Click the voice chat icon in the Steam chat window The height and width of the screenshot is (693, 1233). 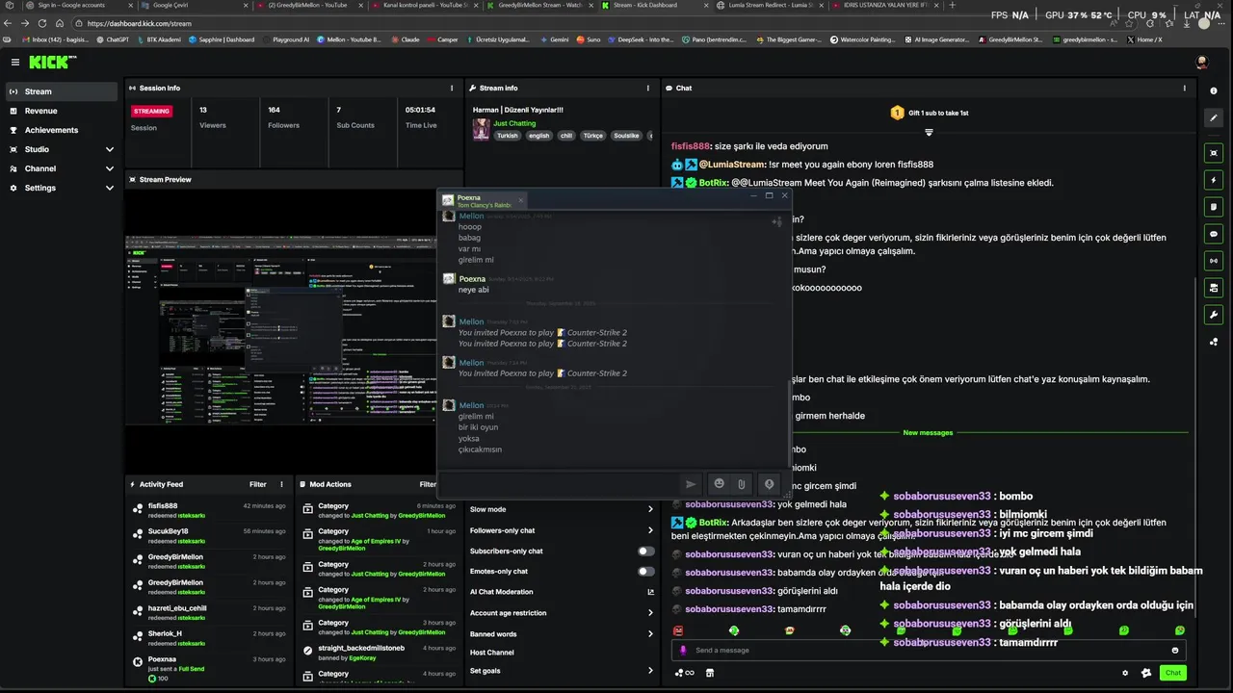[x=769, y=484]
